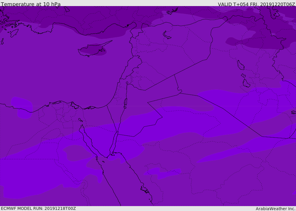
Task: Click the 'ArabiaWeather Inc' credit text
Action: 275,209
